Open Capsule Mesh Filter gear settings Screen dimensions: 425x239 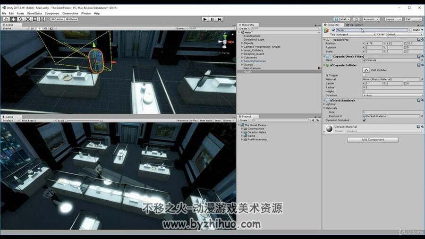tap(422, 56)
